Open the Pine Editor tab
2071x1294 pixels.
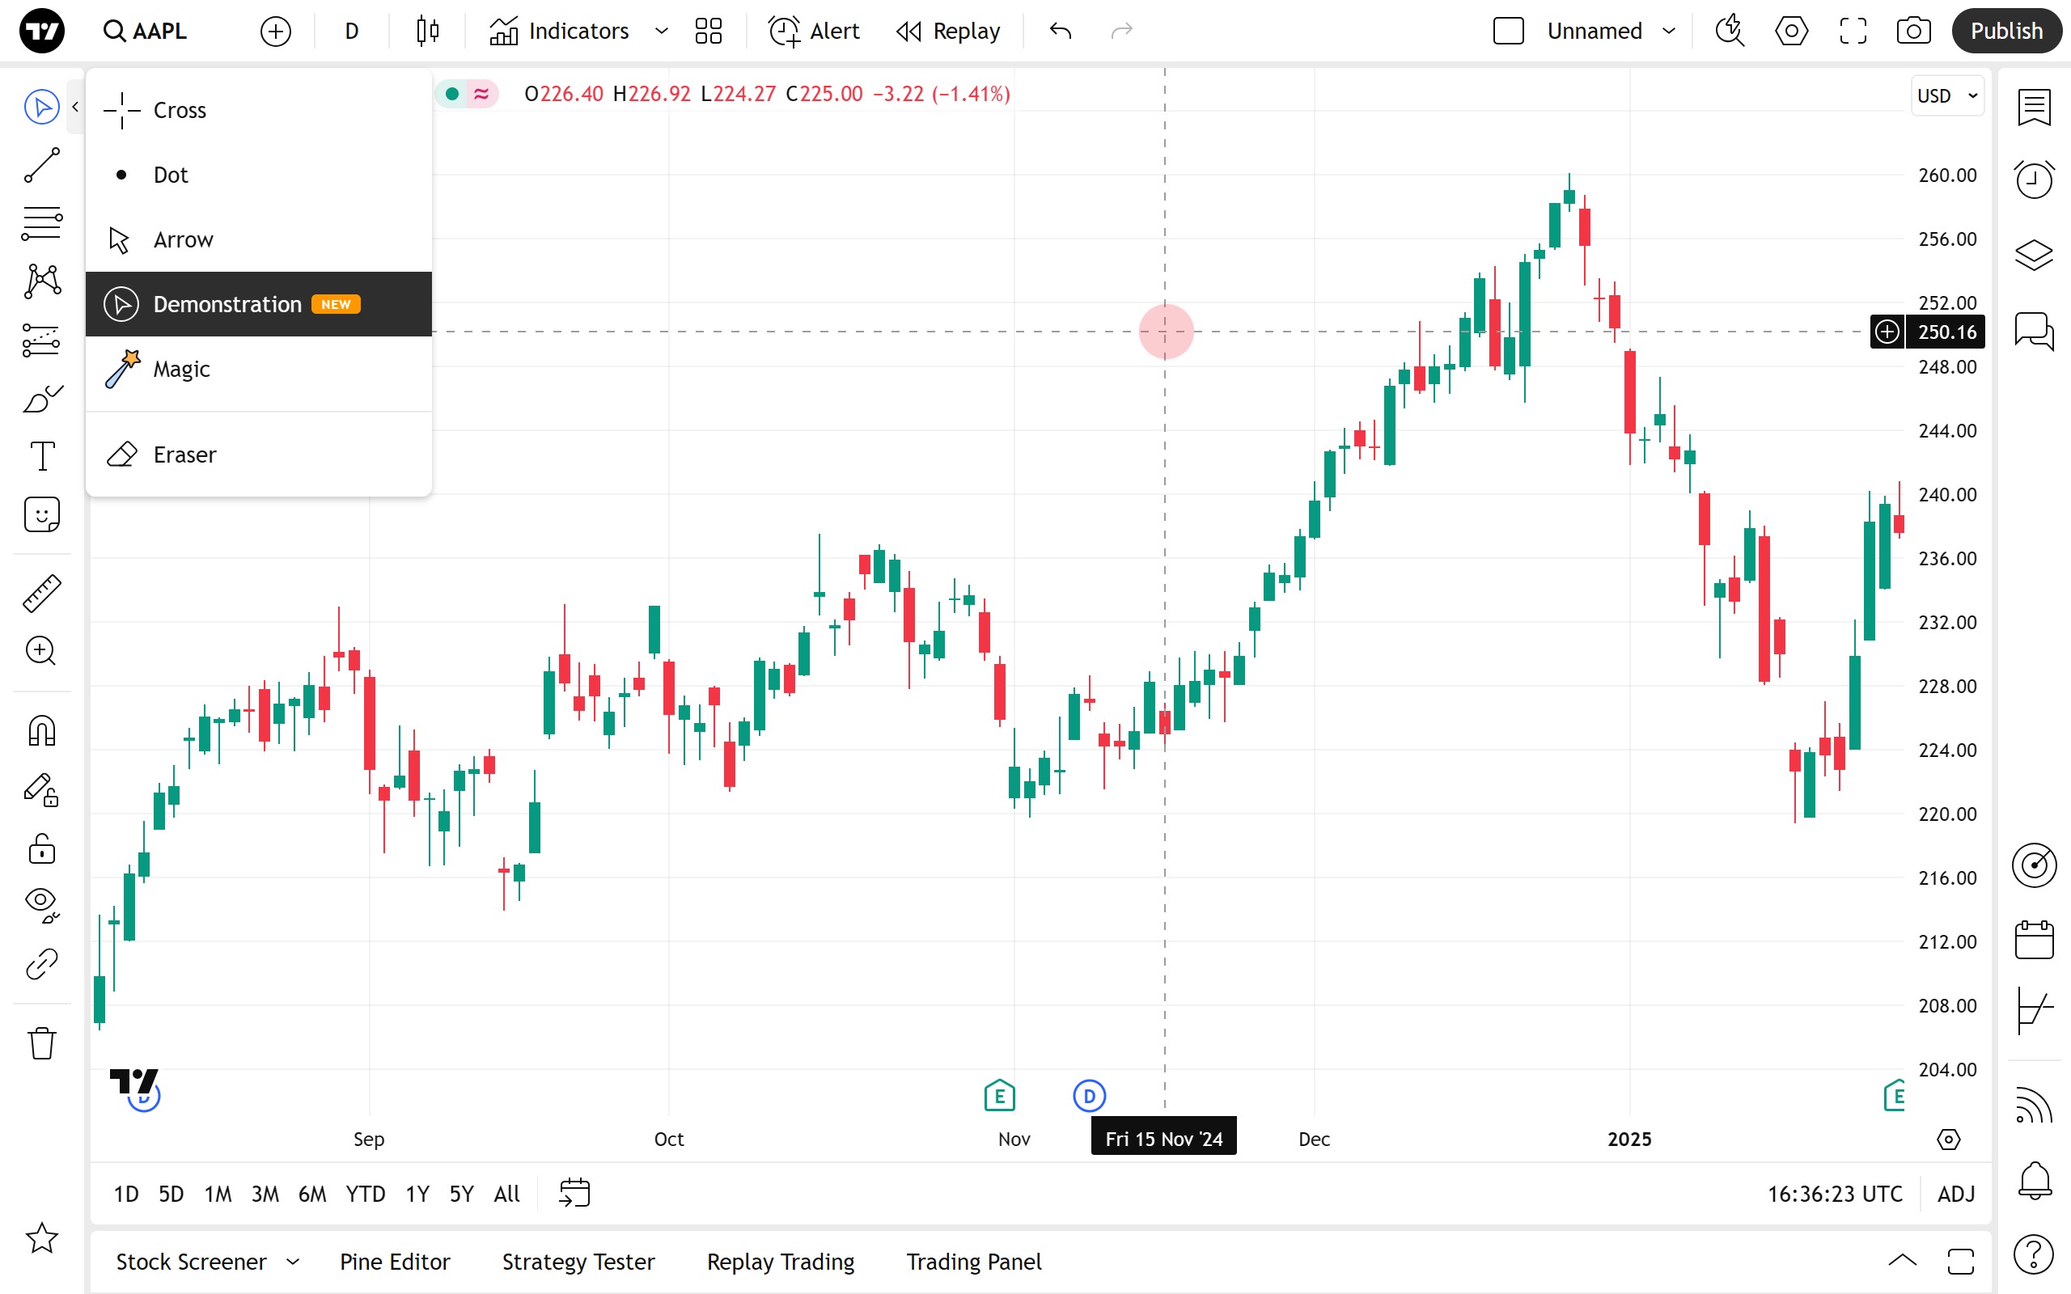pyautogui.click(x=395, y=1262)
